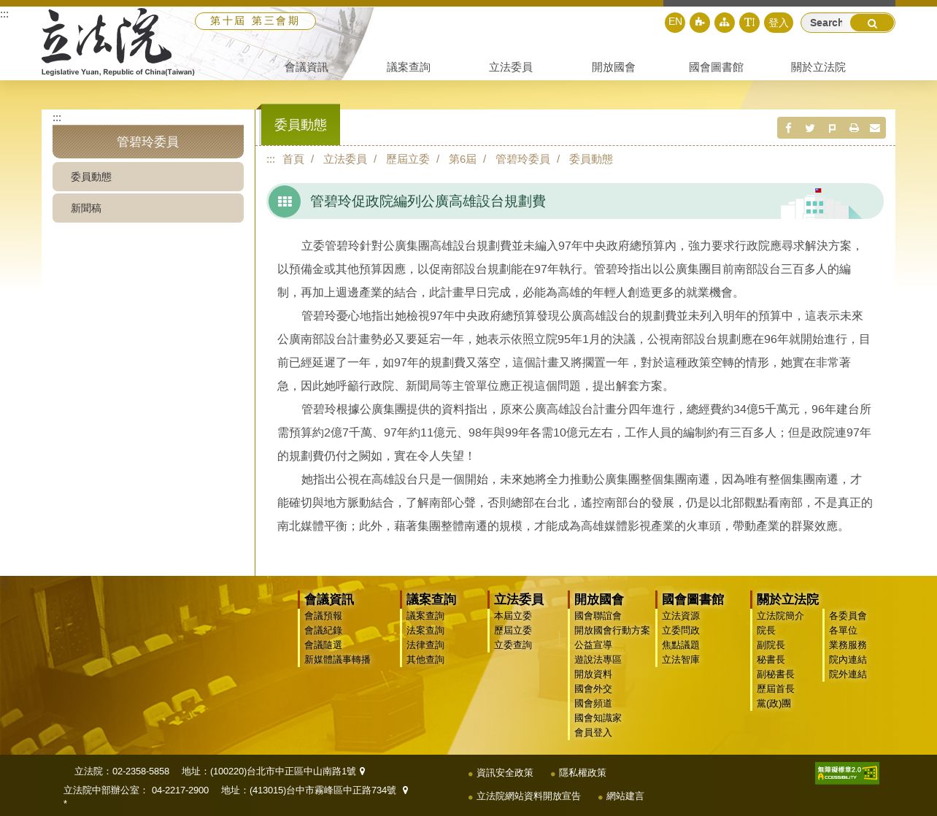Open 關於立法院 main menu
Screen dimensions: 937x816
click(x=818, y=67)
